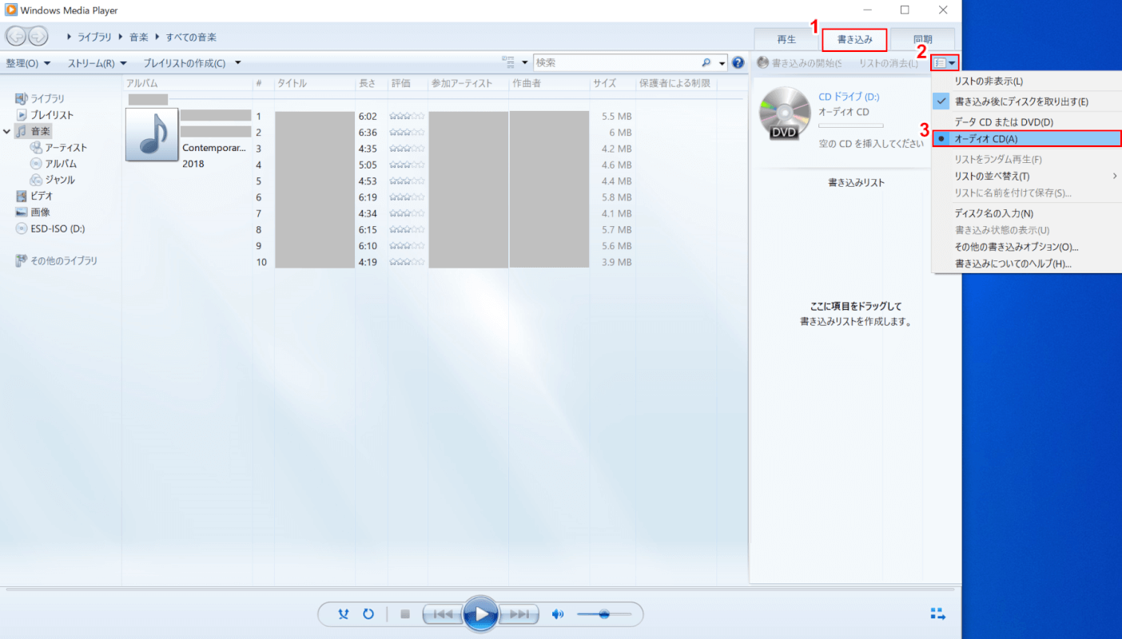Click the 5.8 MB size cell
Image resolution: width=1122 pixels, height=639 pixels.
point(617,197)
